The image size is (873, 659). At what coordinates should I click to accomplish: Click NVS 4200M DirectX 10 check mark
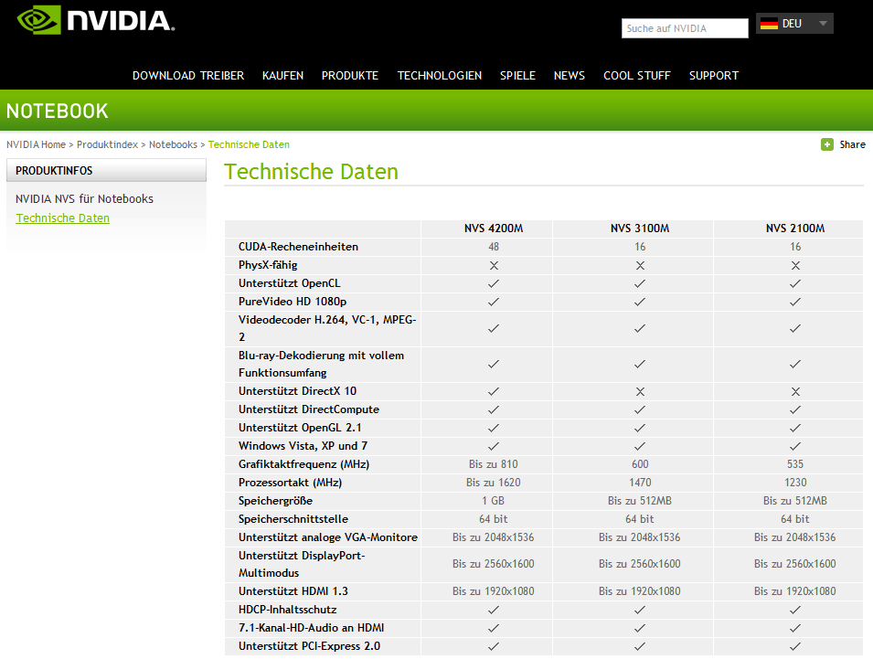[x=494, y=391]
